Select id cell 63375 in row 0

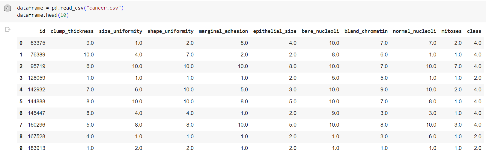38,43
